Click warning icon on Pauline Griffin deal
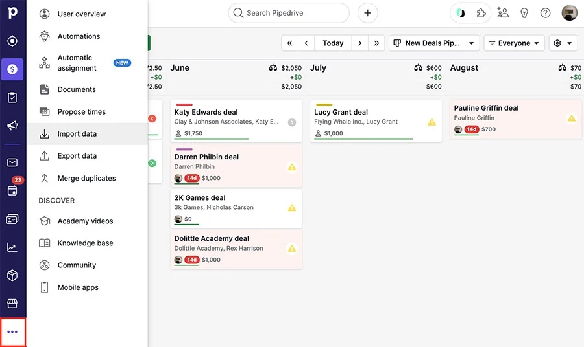Viewport: 584px width, 347px height. pyautogui.click(x=571, y=118)
